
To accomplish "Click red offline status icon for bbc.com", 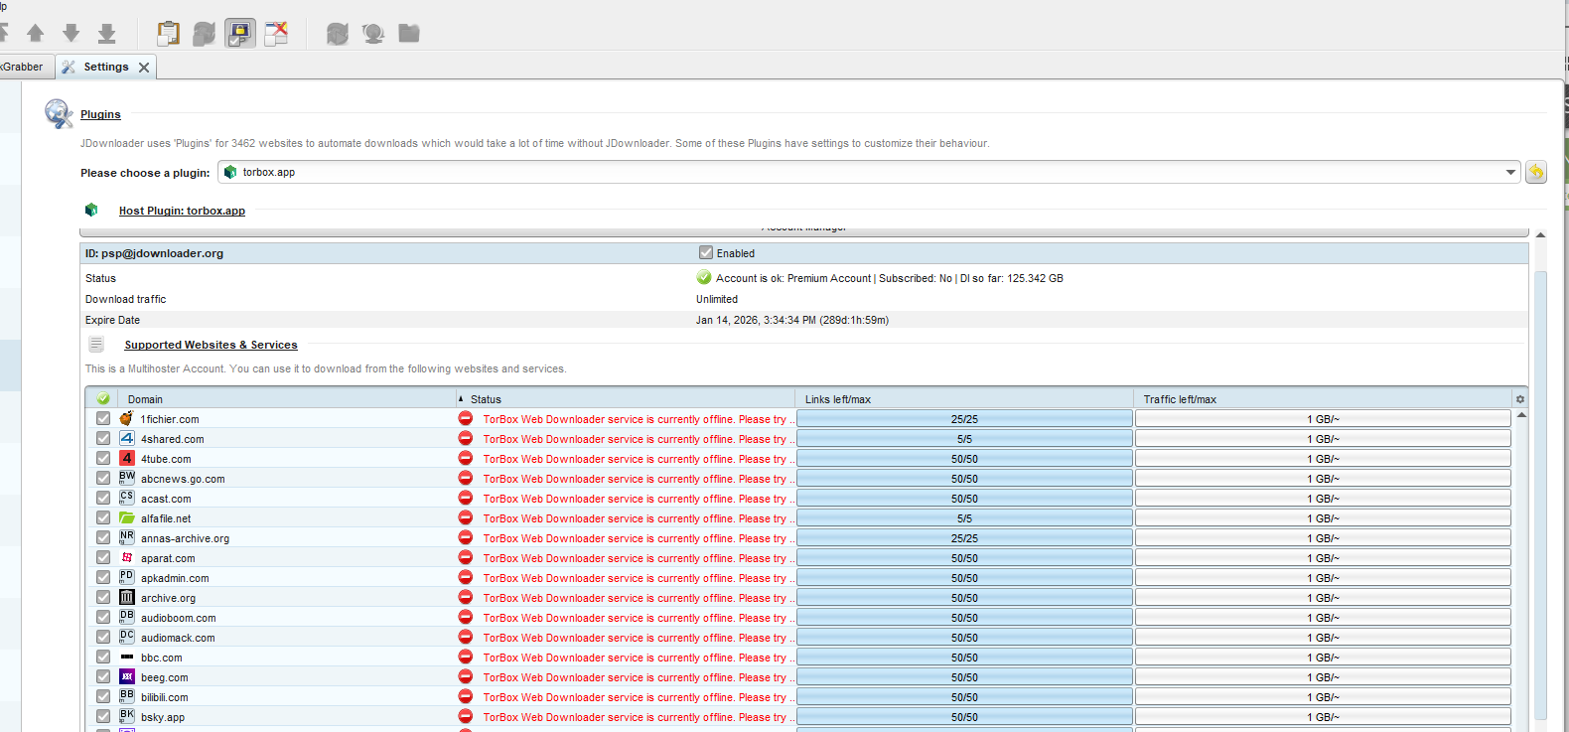I will coord(465,657).
